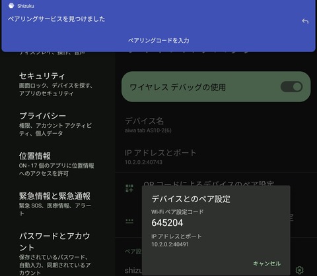This screenshot has height=276, width=317.
Task: Tap the QR code pairing icon
Action: coord(129,188)
